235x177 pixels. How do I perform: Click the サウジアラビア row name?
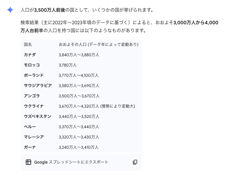click(38, 86)
